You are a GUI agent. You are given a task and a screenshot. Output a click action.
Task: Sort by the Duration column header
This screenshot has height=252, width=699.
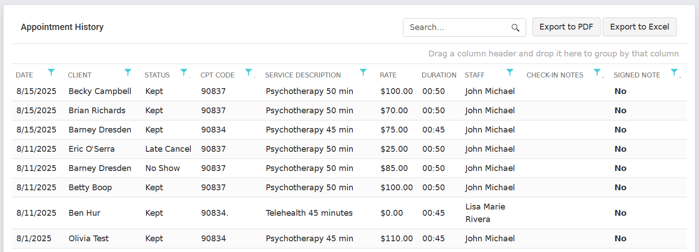pos(439,75)
